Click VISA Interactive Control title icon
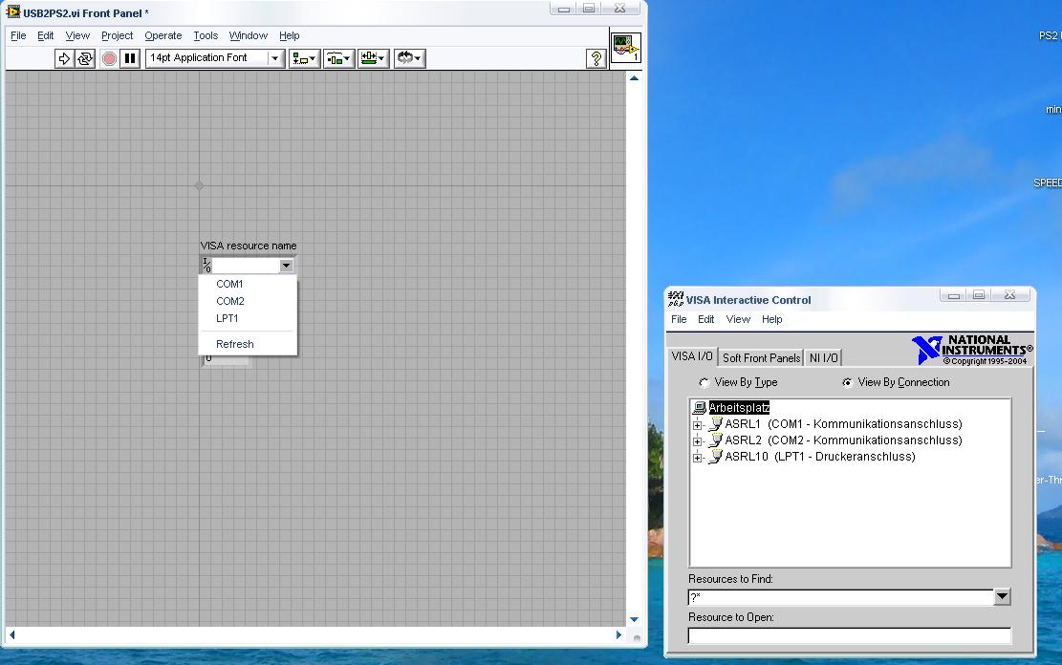 tap(675, 299)
